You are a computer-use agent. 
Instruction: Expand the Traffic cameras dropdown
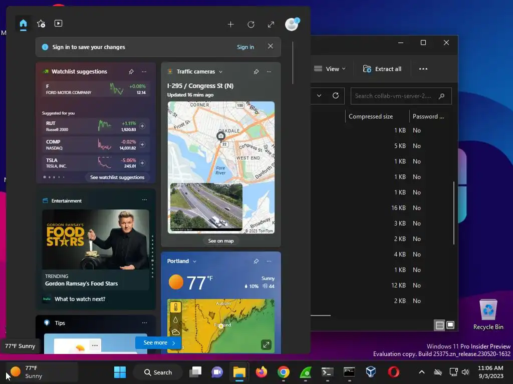coord(220,72)
